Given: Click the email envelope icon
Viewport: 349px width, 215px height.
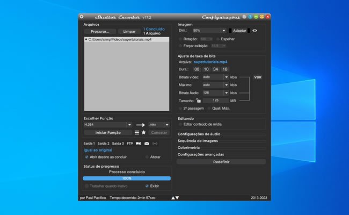Looking at the screenshot, I should [x=147, y=144].
